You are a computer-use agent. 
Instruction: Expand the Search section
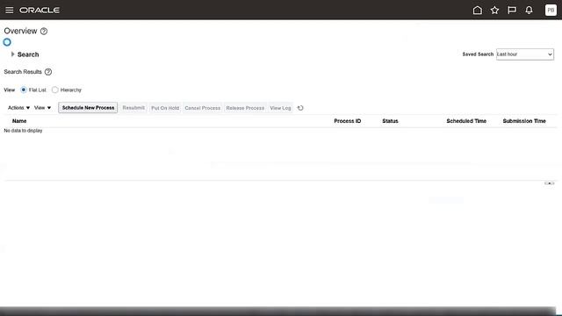coord(12,54)
